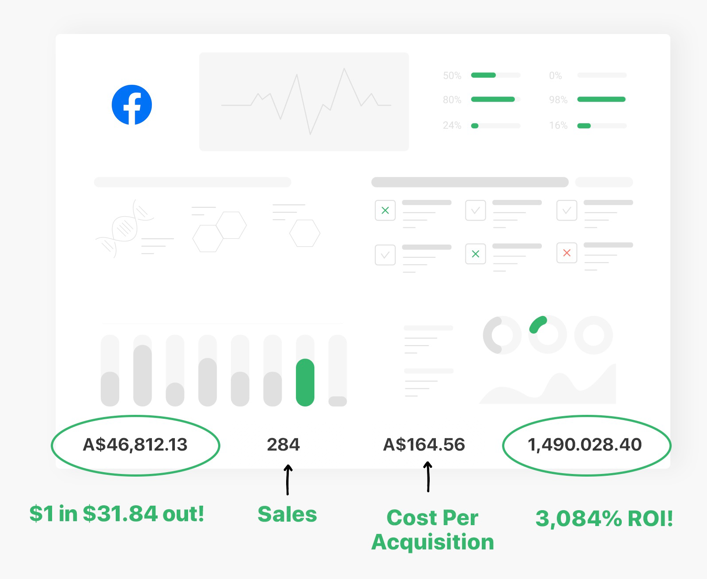Click the 0% label

tap(556, 75)
